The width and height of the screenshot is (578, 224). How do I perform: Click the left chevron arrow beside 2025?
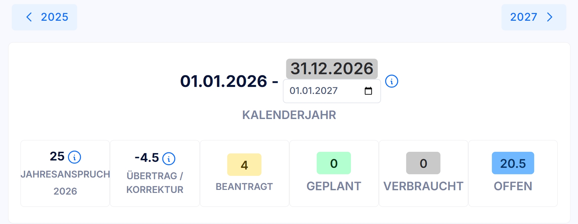point(29,17)
